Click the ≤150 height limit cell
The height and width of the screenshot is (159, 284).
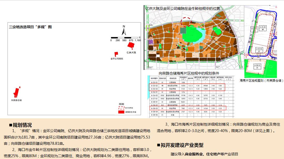(x=220, y=96)
